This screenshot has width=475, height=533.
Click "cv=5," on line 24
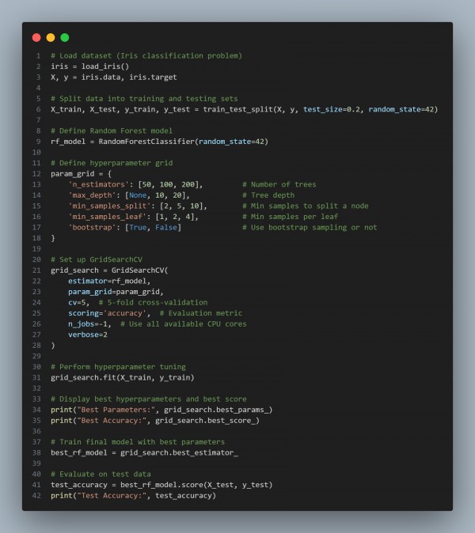point(79,303)
